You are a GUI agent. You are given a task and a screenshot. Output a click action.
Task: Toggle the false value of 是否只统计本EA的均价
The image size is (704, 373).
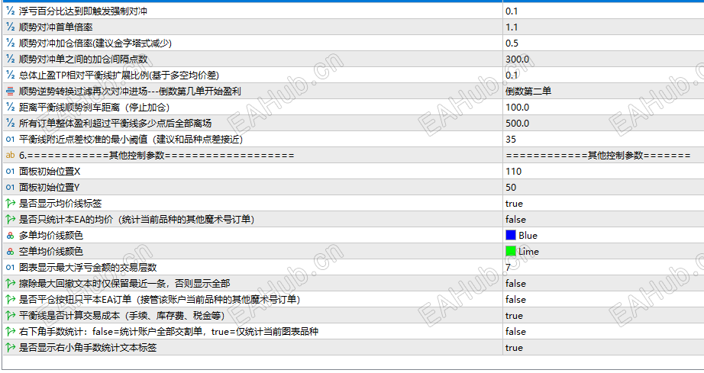[515, 220]
